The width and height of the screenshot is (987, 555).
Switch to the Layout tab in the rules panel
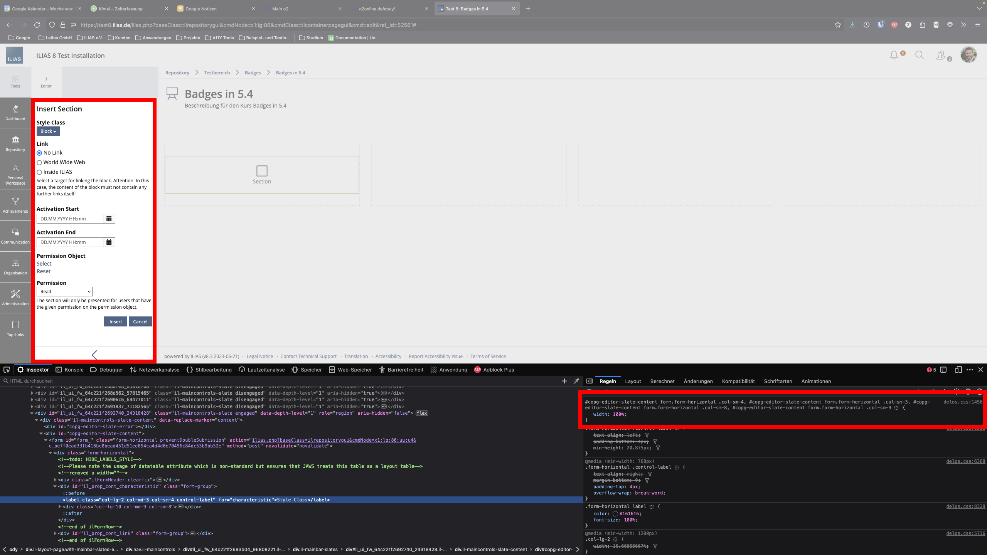pos(633,381)
